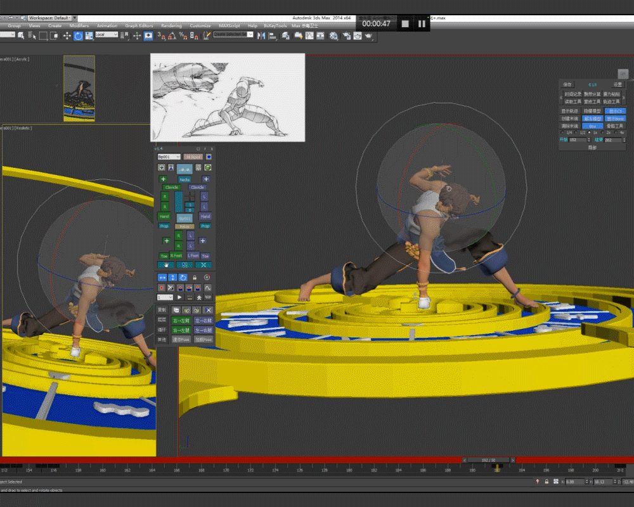
Task: Toggle the Spinner Snap icon
Action: tap(194, 36)
